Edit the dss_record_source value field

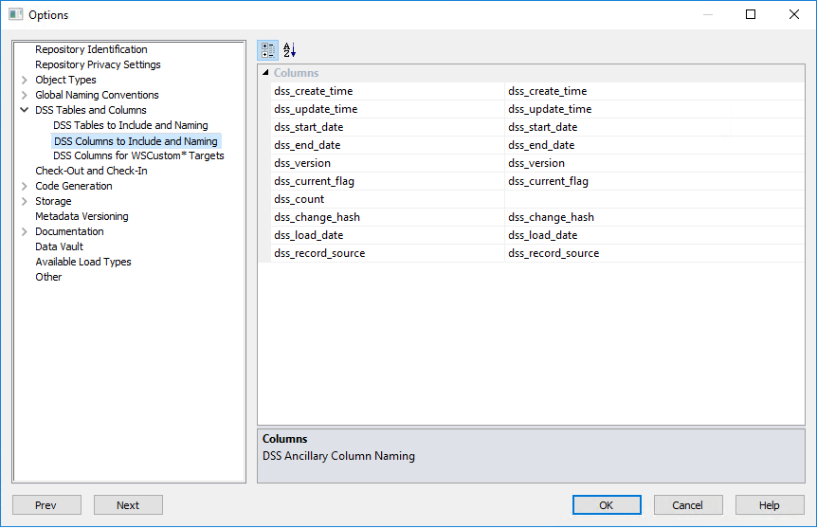point(654,253)
